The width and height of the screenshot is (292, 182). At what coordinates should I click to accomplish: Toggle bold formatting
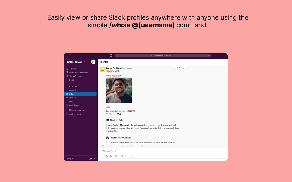pos(103,146)
